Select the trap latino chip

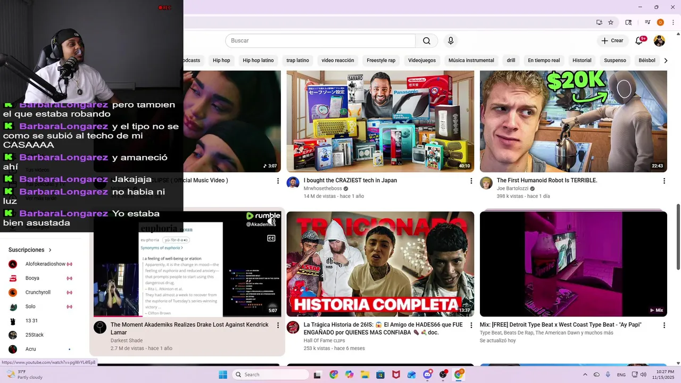pyautogui.click(x=298, y=61)
